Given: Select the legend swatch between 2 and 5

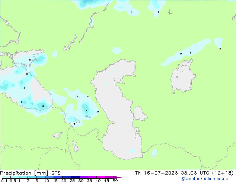Looking at the screenshot, I should pos(32,177).
